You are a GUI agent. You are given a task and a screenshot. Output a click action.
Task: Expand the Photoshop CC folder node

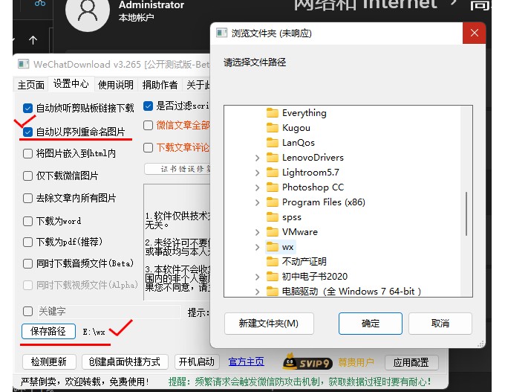click(x=258, y=187)
